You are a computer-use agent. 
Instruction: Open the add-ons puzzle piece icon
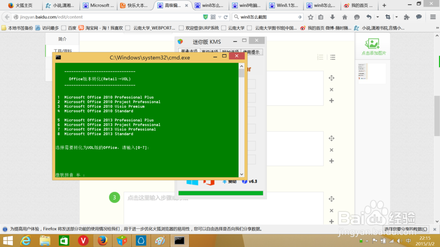(x=407, y=17)
